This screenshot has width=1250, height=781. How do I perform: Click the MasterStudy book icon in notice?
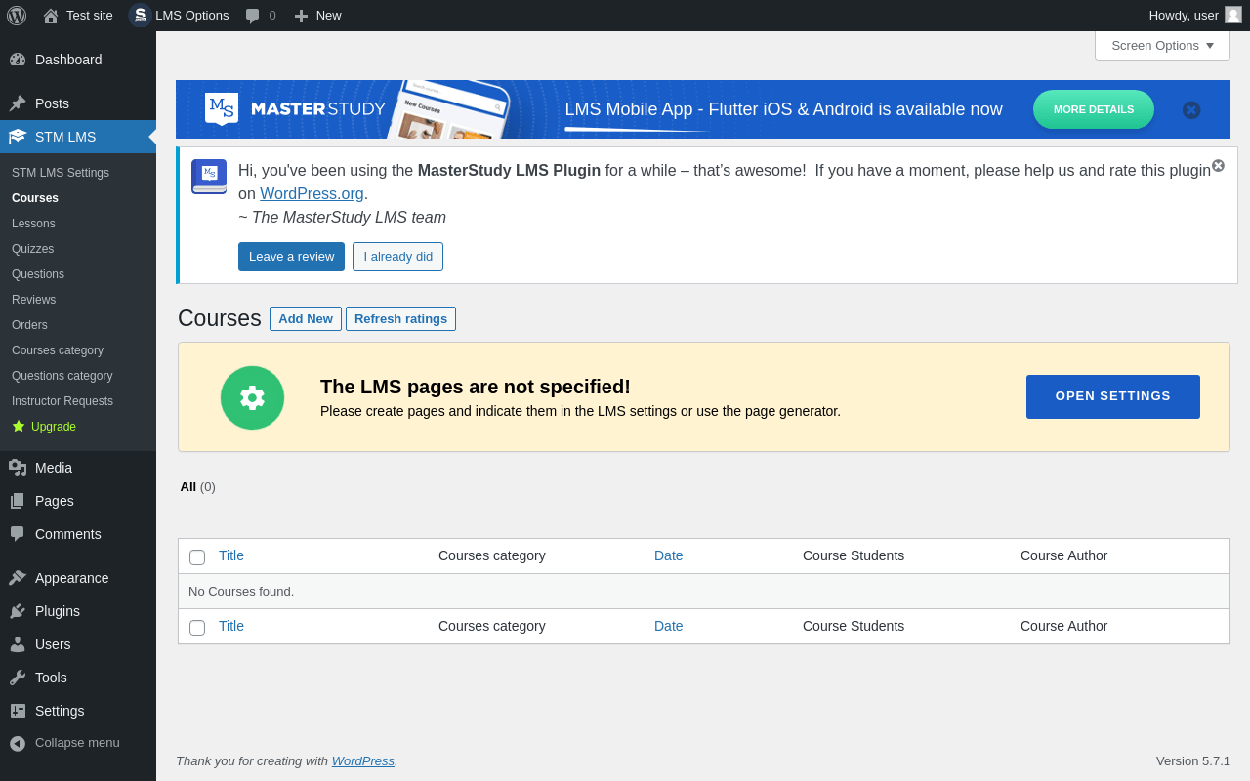pos(209,177)
